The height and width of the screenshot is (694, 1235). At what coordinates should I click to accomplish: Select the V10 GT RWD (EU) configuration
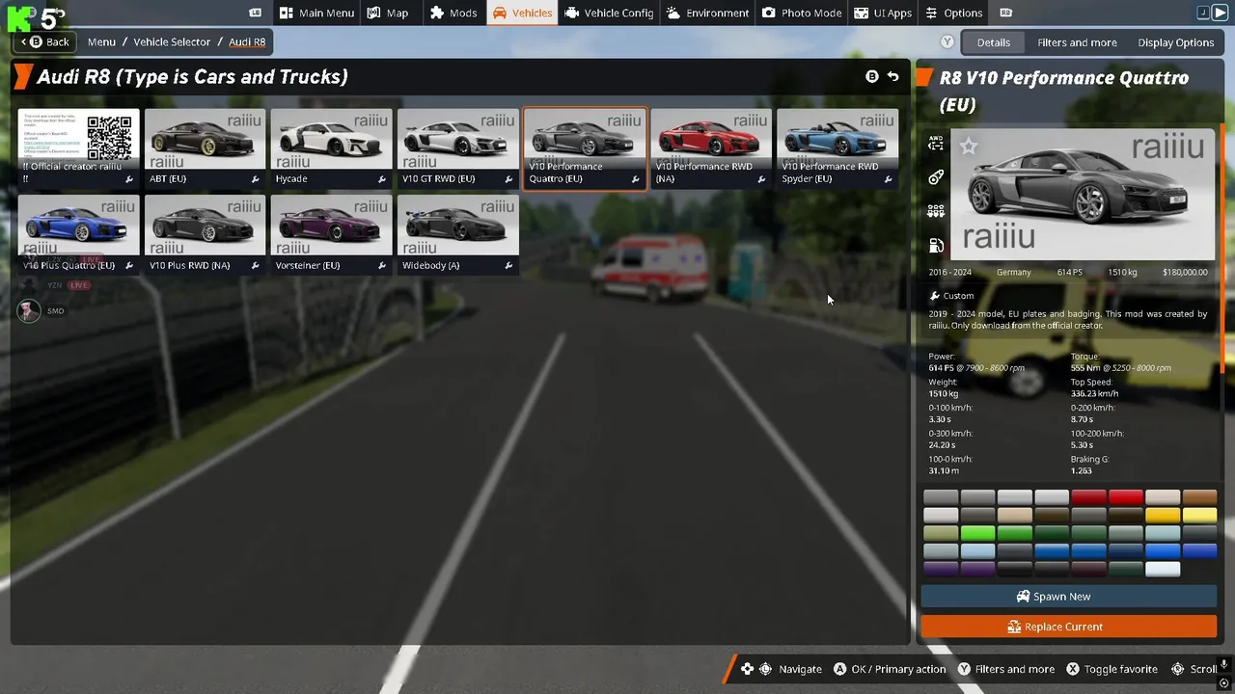tap(457, 147)
